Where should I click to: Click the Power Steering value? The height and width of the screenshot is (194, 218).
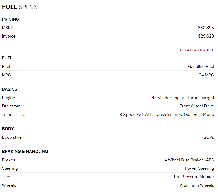[x=199, y=168]
